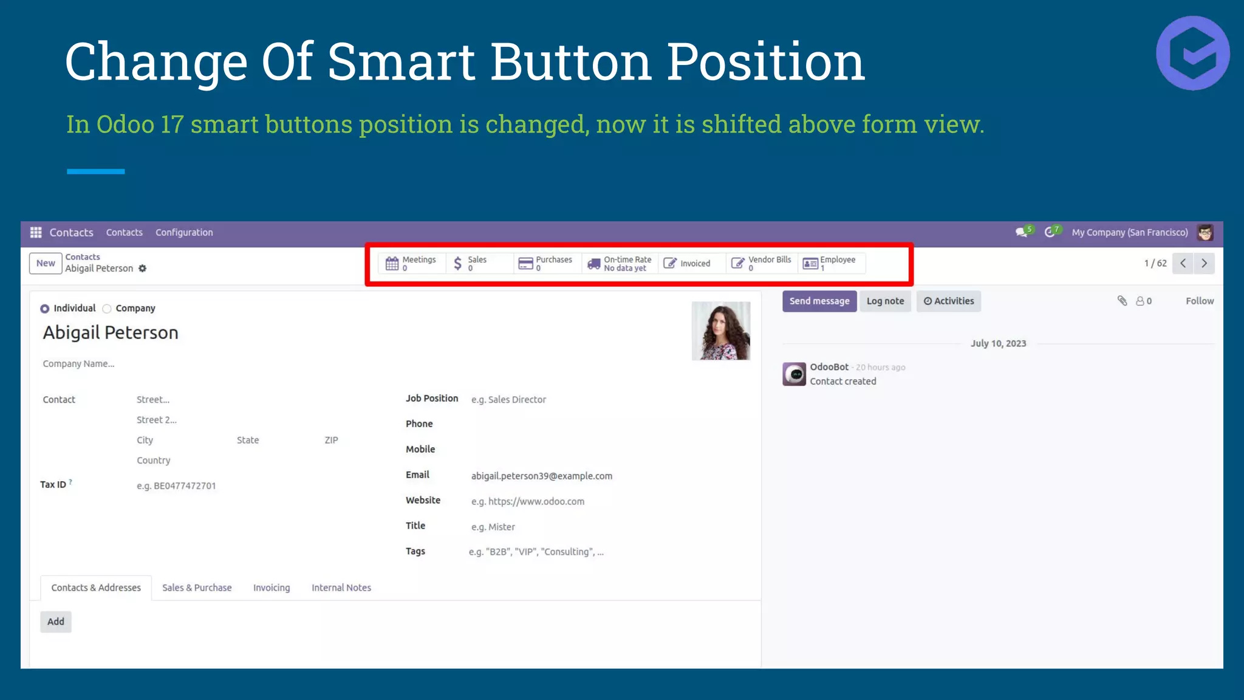Open the Meetings smart button
This screenshot has height=700, width=1244.
(x=411, y=264)
